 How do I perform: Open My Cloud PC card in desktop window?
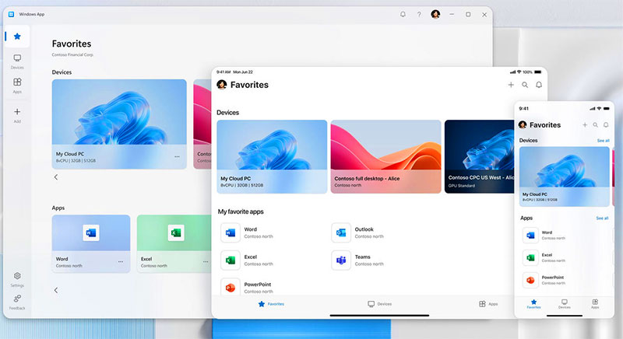tap(119, 124)
